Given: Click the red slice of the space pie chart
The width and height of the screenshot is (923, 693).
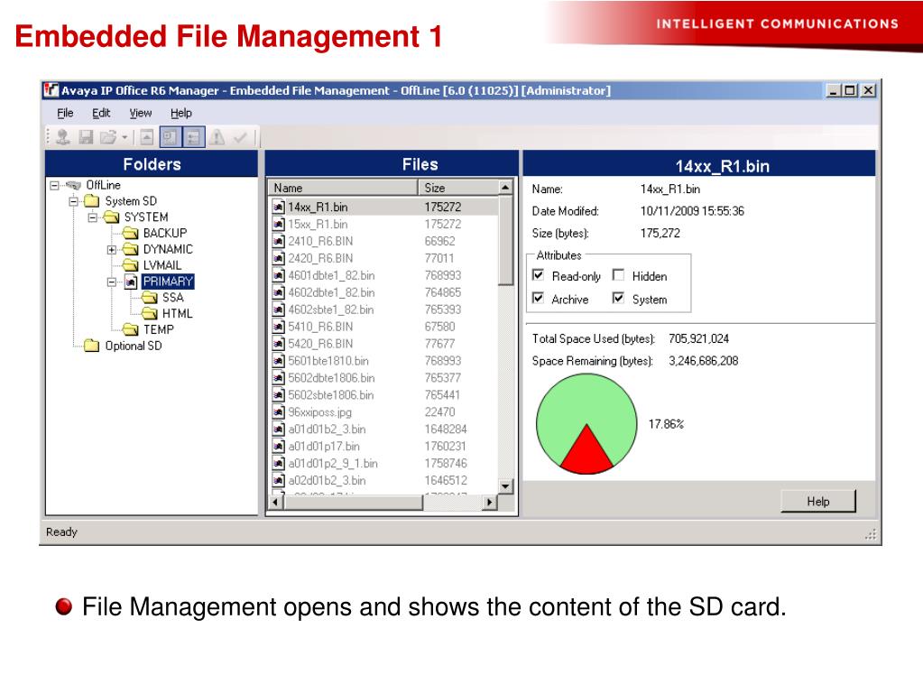Looking at the screenshot, I should pos(586,451).
